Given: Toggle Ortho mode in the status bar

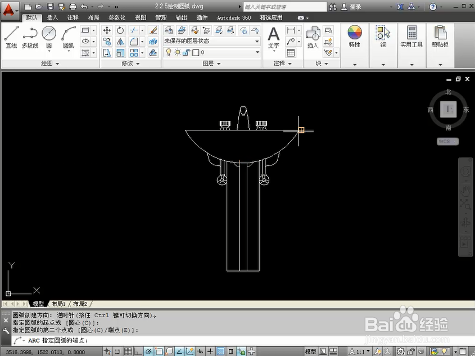Looking at the screenshot, I should [138, 352].
